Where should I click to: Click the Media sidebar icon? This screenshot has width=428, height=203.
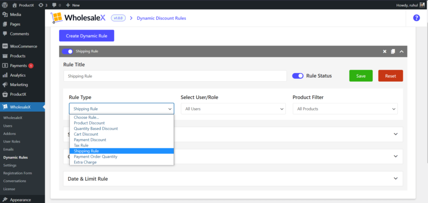(5, 15)
